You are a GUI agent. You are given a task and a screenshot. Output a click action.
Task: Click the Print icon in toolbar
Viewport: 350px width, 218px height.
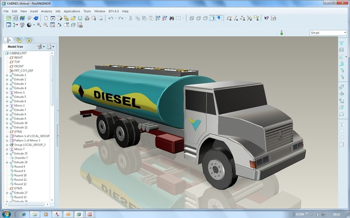[87, 18]
